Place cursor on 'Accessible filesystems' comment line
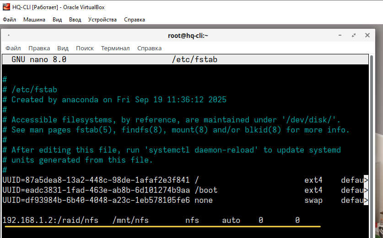 tap(172, 120)
